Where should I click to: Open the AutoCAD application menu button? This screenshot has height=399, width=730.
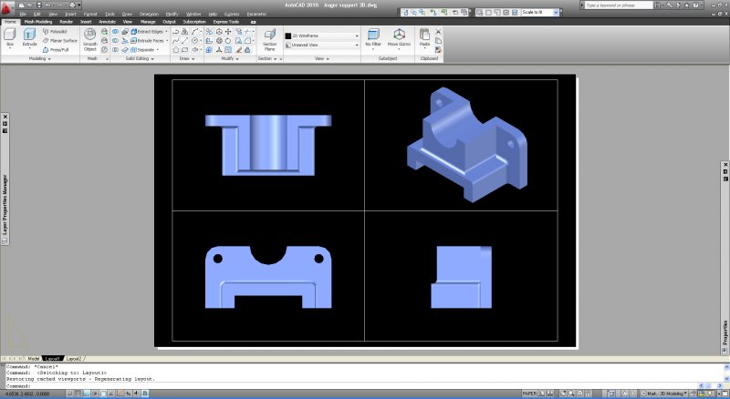pyautogui.click(x=7, y=9)
